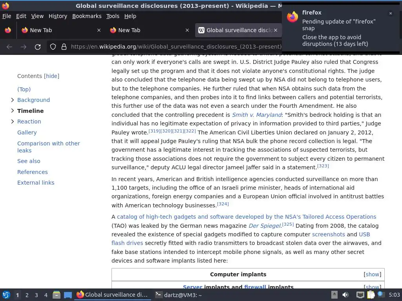Click the back navigation arrow
402x301 pixels.
click(x=9, y=47)
